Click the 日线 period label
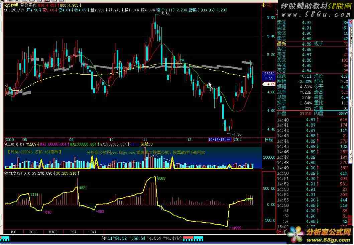Screen dimensions: 354x245 point(269,140)
